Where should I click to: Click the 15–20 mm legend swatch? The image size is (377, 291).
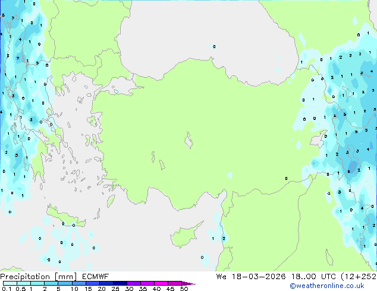click(x=92, y=283)
